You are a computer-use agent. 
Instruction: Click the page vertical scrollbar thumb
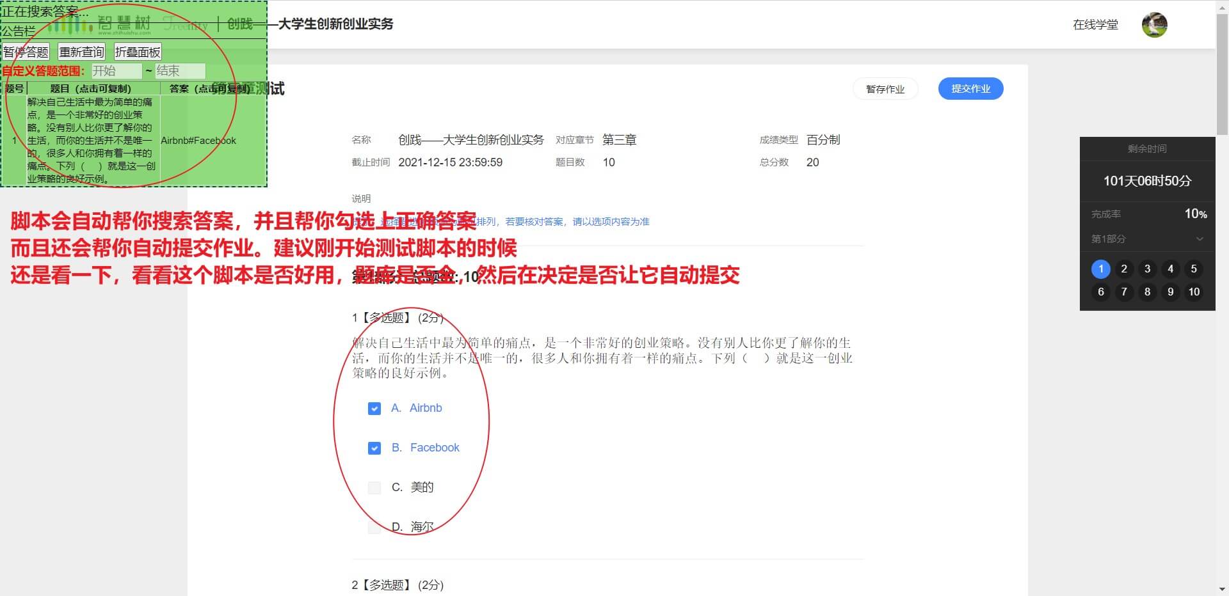pos(1222,74)
